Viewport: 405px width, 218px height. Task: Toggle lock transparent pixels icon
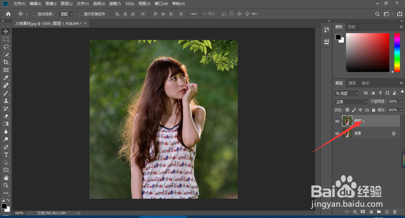tap(347, 110)
